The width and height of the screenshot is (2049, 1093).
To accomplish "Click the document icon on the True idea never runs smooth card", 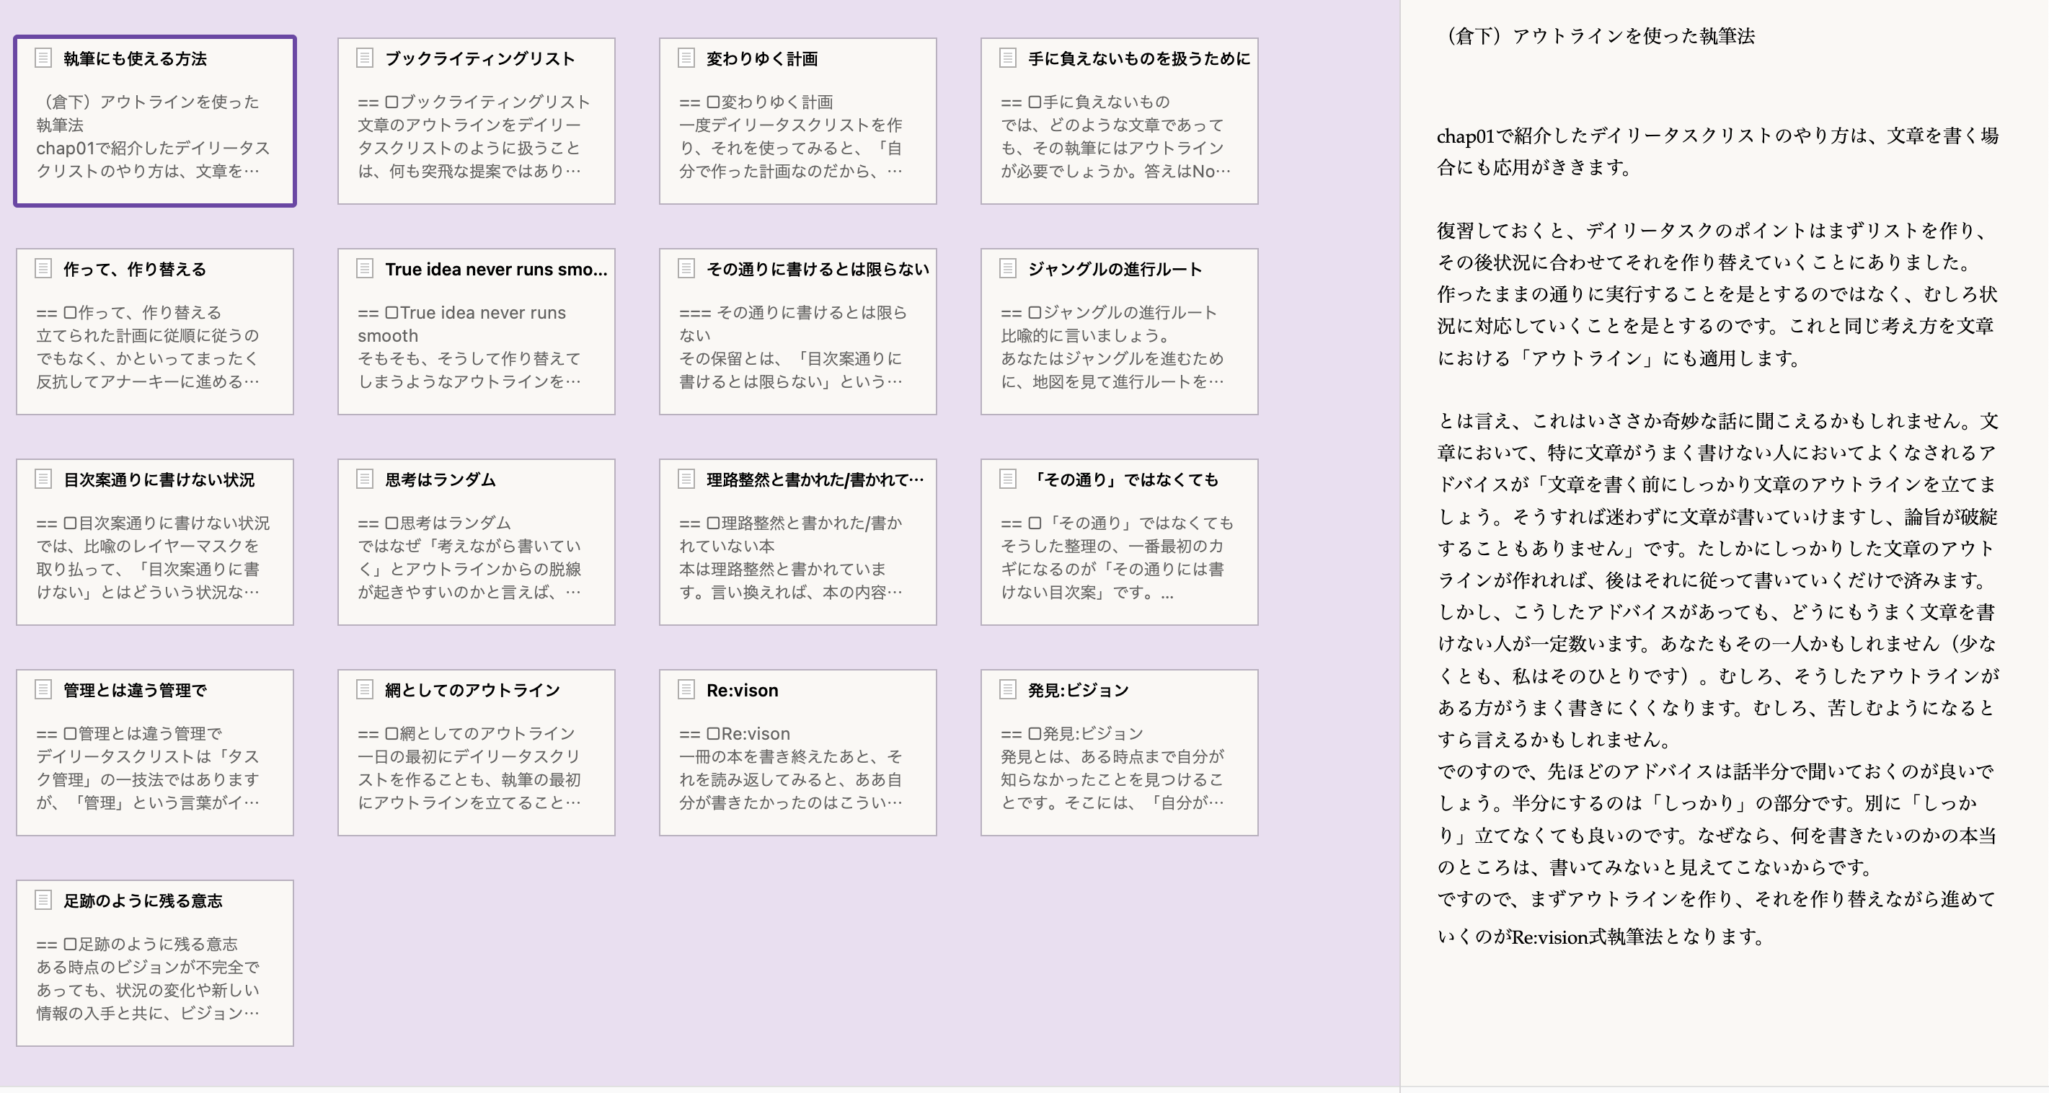I will [365, 269].
